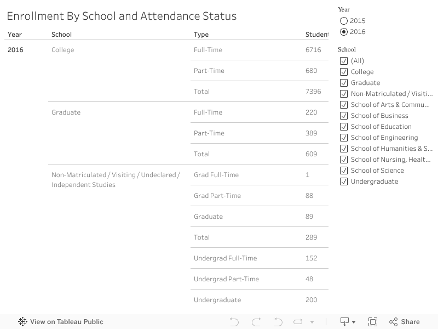
Task: Select the Graduate school row label
Action: pos(66,112)
